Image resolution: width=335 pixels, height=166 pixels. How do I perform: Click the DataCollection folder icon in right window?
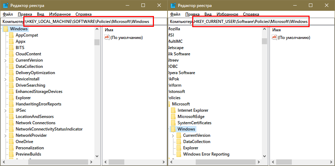tap(179, 142)
